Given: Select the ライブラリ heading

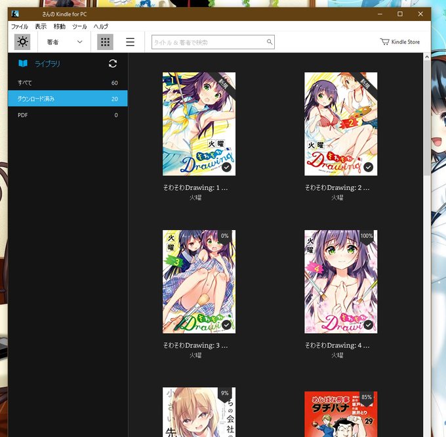Looking at the screenshot, I should pos(47,64).
